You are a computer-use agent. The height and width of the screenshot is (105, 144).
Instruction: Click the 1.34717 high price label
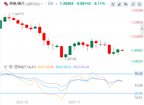tap(18, 14)
